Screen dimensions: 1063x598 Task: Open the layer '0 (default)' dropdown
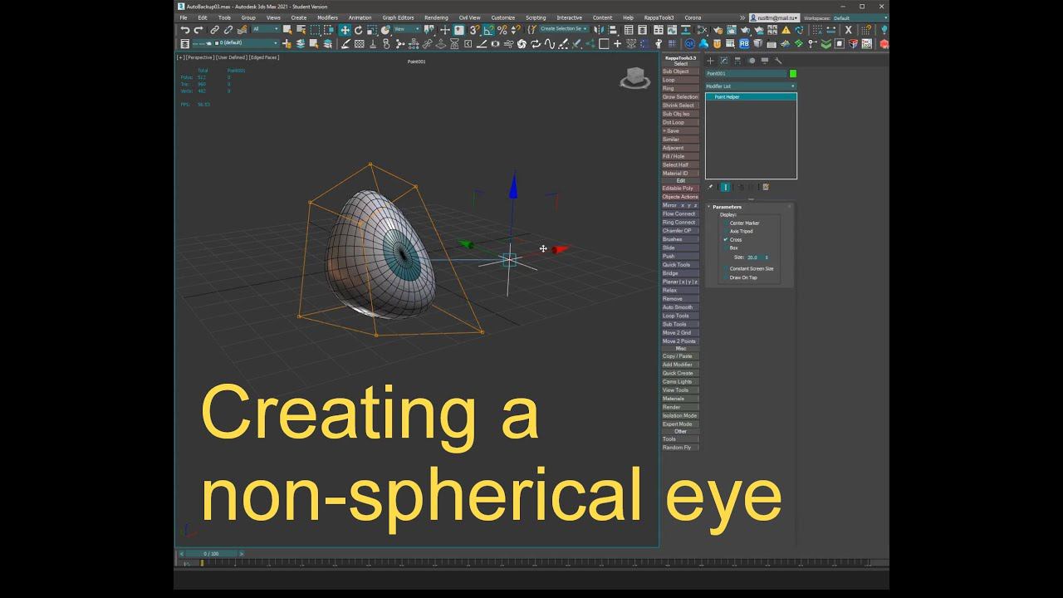pos(234,43)
